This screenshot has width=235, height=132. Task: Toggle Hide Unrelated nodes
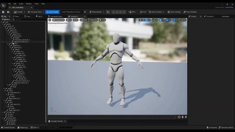pos(155,12)
